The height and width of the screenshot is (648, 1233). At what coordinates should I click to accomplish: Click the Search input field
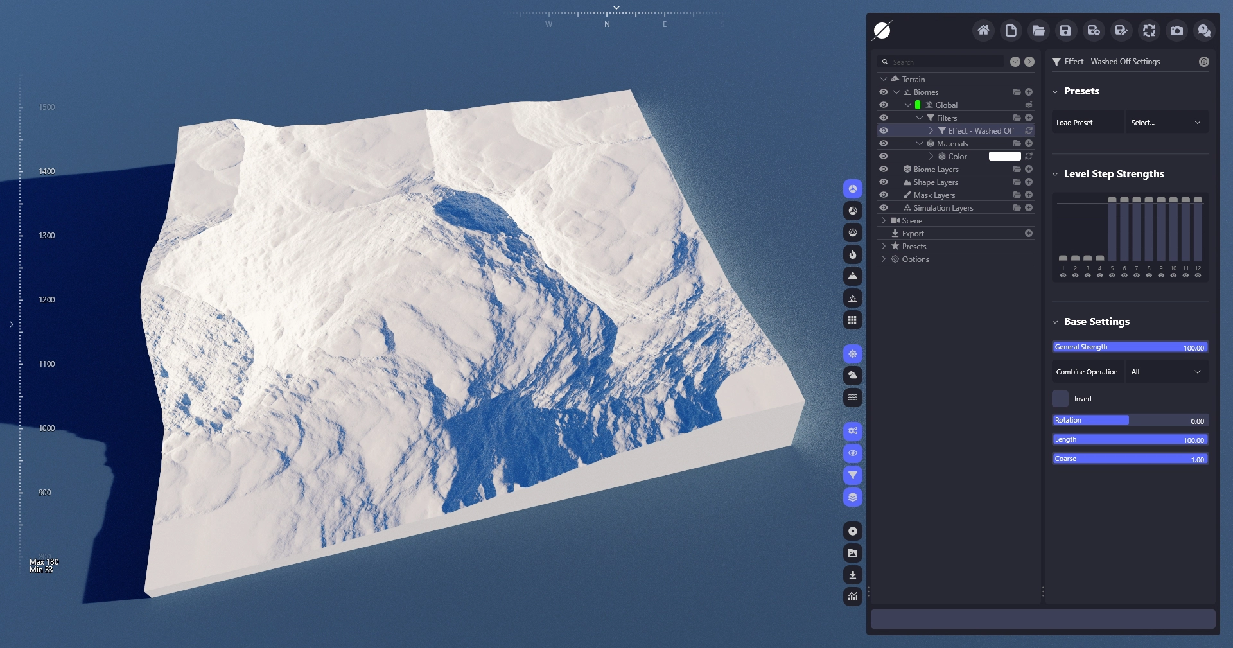coord(944,62)
